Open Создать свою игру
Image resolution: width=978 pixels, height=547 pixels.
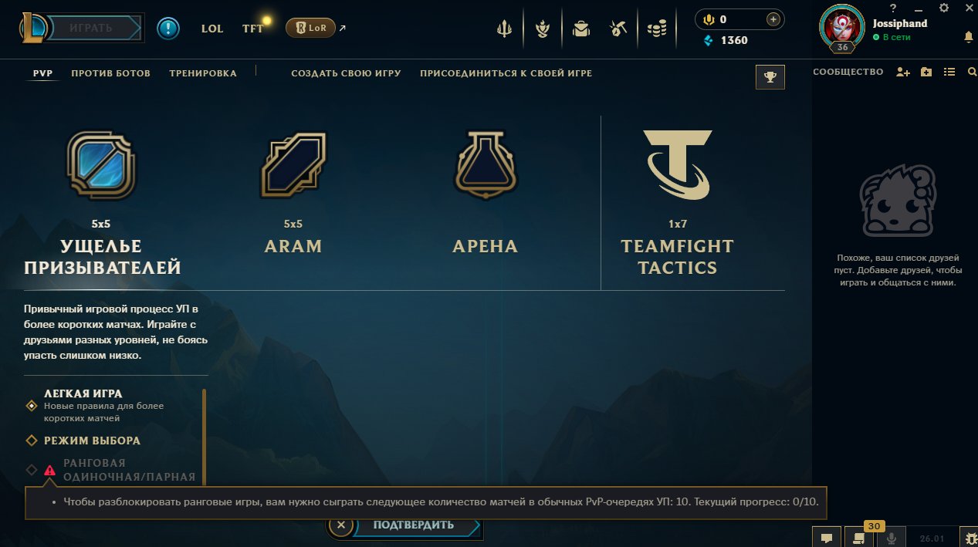click(346, 73)
